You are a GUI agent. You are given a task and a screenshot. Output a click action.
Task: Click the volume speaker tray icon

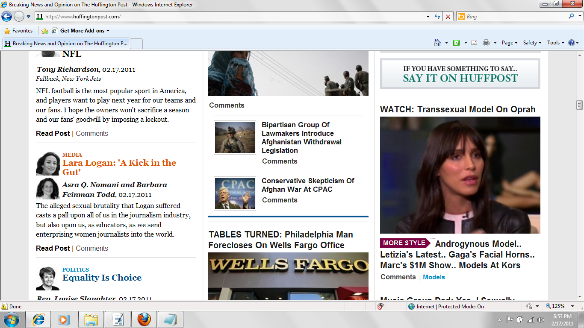coord(541,320)
